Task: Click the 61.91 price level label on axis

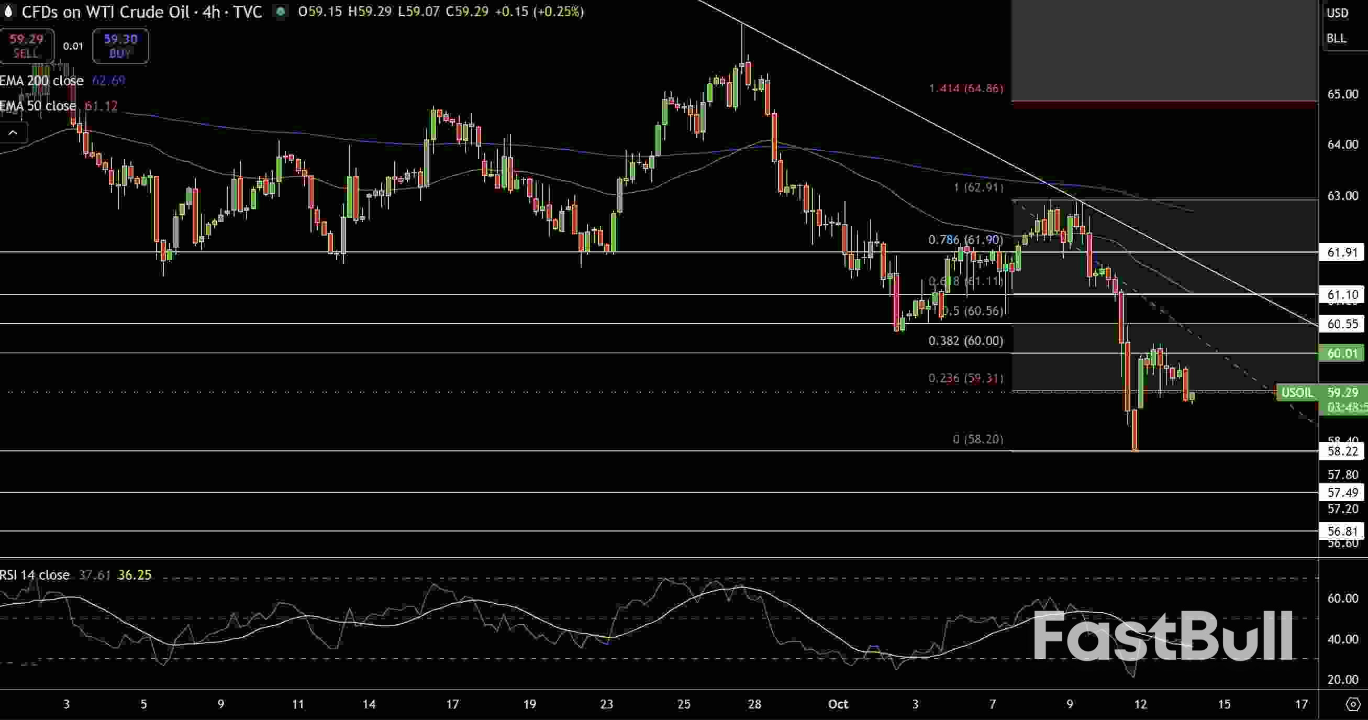Action: click(x=1343, y=253)
